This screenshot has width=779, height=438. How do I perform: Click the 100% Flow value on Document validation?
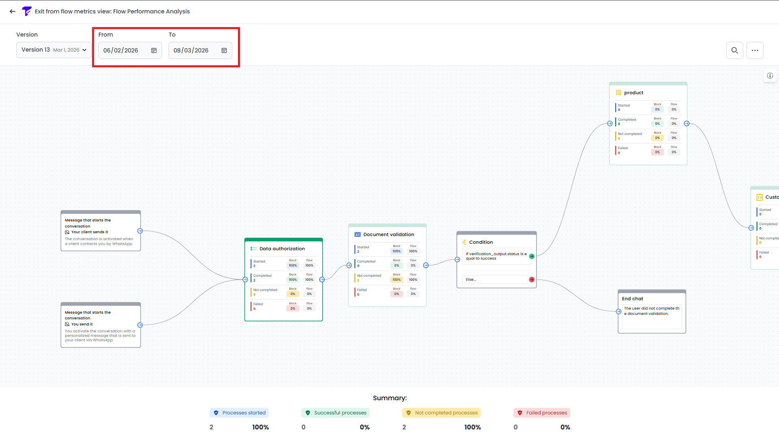(413, 251)
